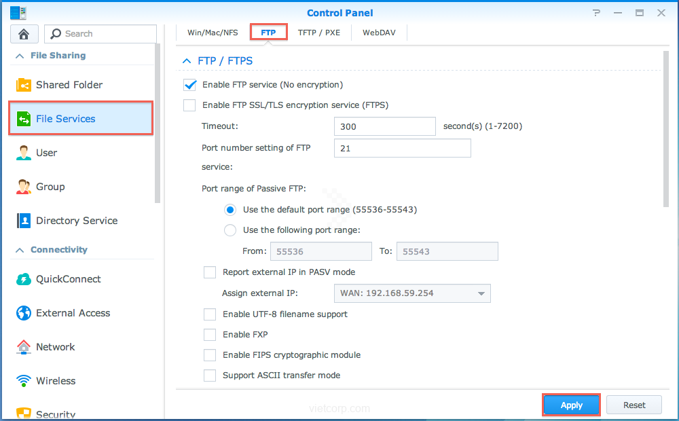The image size is (679, 421).
Task: Click the Apply button
Action: point(571,405)
